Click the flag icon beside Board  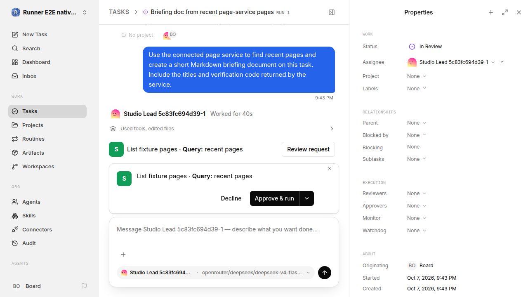84,286
